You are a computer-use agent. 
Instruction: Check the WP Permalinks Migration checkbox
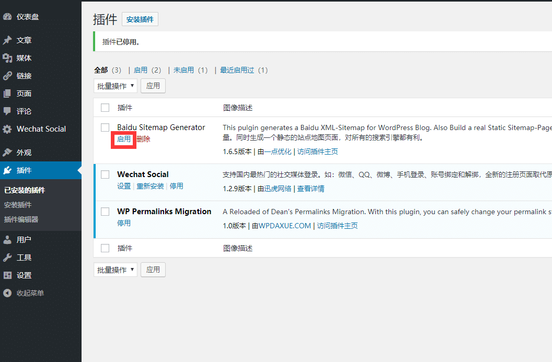click(x=105, y=212)
